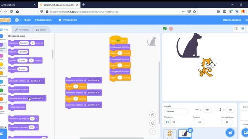
Task: Open panther-a dropdown in the script
Action: (x=94, y=80)
